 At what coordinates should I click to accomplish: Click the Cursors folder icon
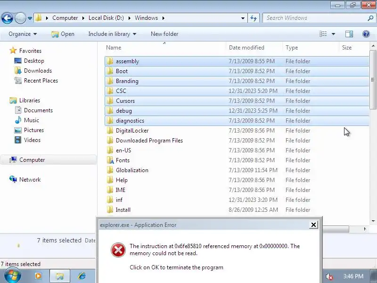[110, 100]
